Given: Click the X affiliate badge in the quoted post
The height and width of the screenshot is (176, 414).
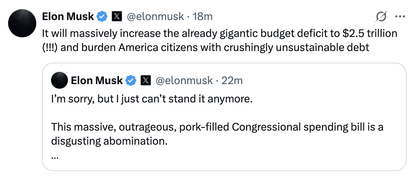Looking at the screenshot, I should (145, 81).
